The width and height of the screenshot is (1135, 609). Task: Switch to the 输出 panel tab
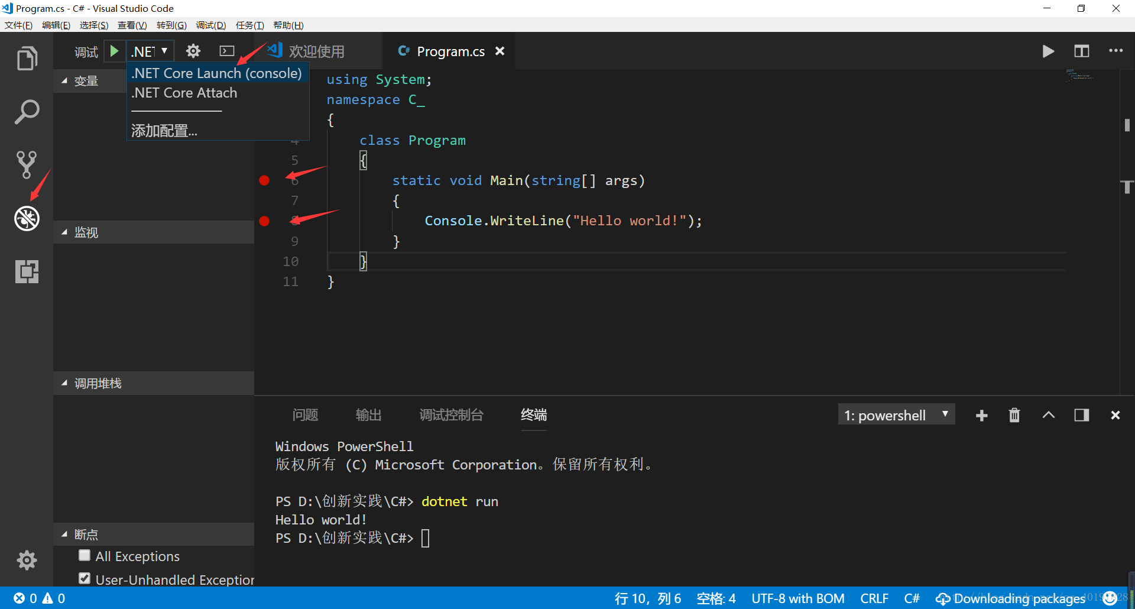click(x=368, y=415)
